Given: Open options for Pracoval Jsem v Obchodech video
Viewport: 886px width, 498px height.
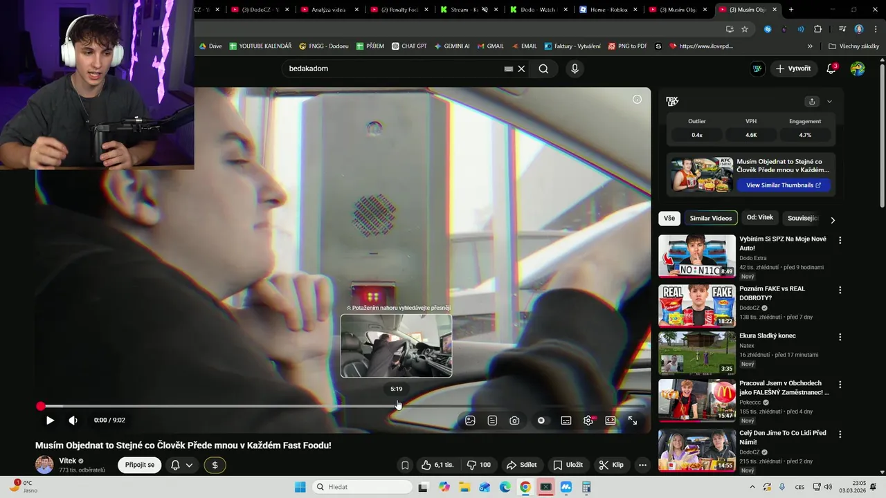Looking at the screenshot, I should 840,384.
